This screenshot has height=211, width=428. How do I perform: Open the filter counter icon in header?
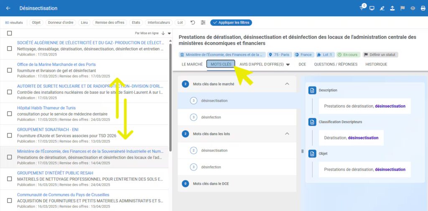click(x=362, y=8)
